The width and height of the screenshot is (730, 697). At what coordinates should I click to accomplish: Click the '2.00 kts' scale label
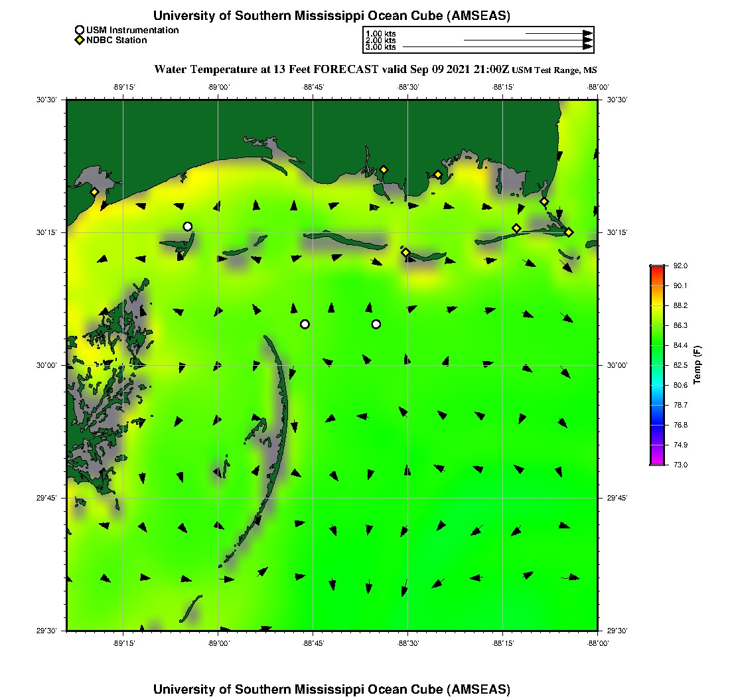(381, 40)
